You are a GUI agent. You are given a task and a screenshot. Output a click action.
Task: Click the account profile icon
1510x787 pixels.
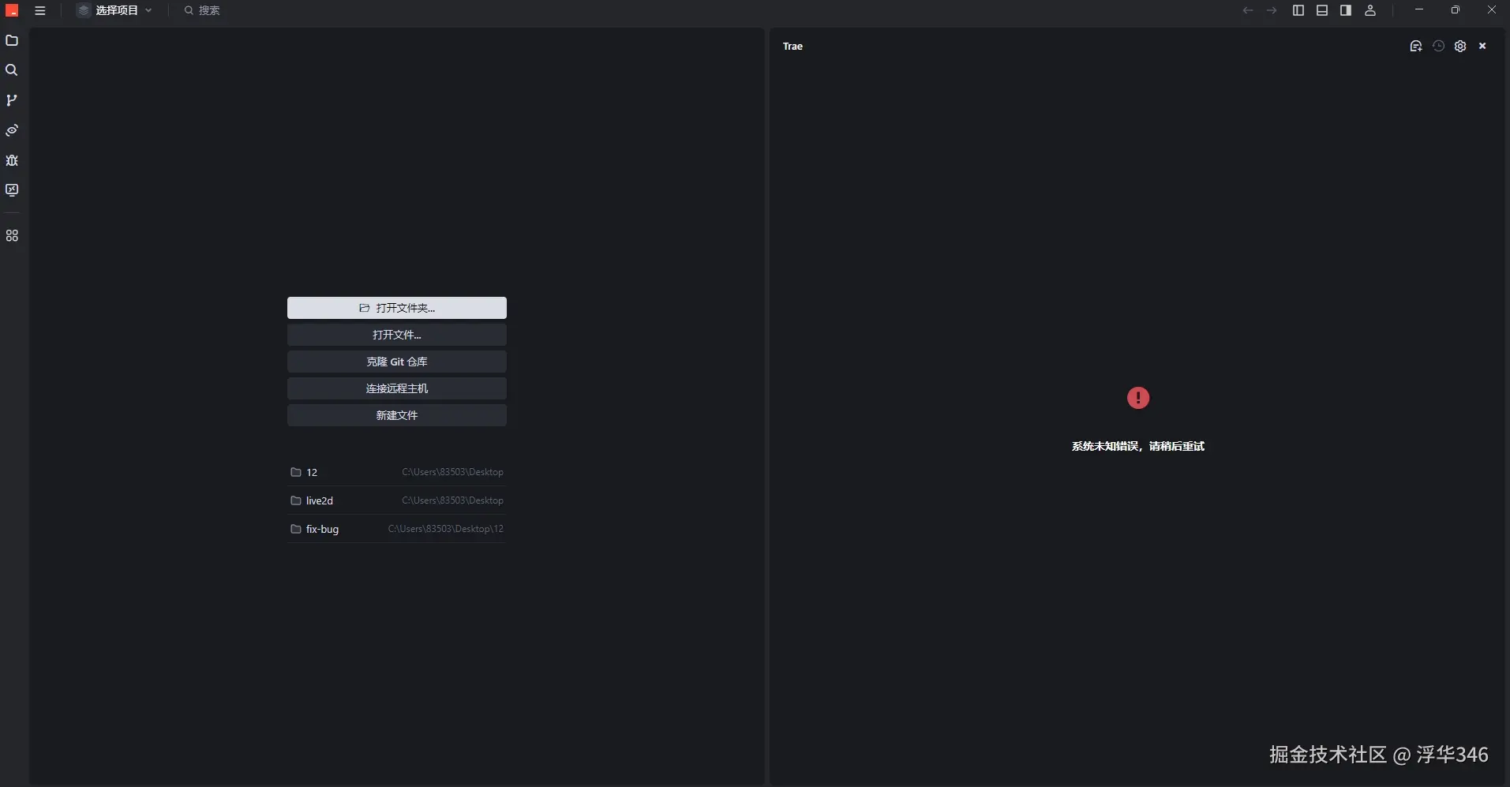[1370, 10]
